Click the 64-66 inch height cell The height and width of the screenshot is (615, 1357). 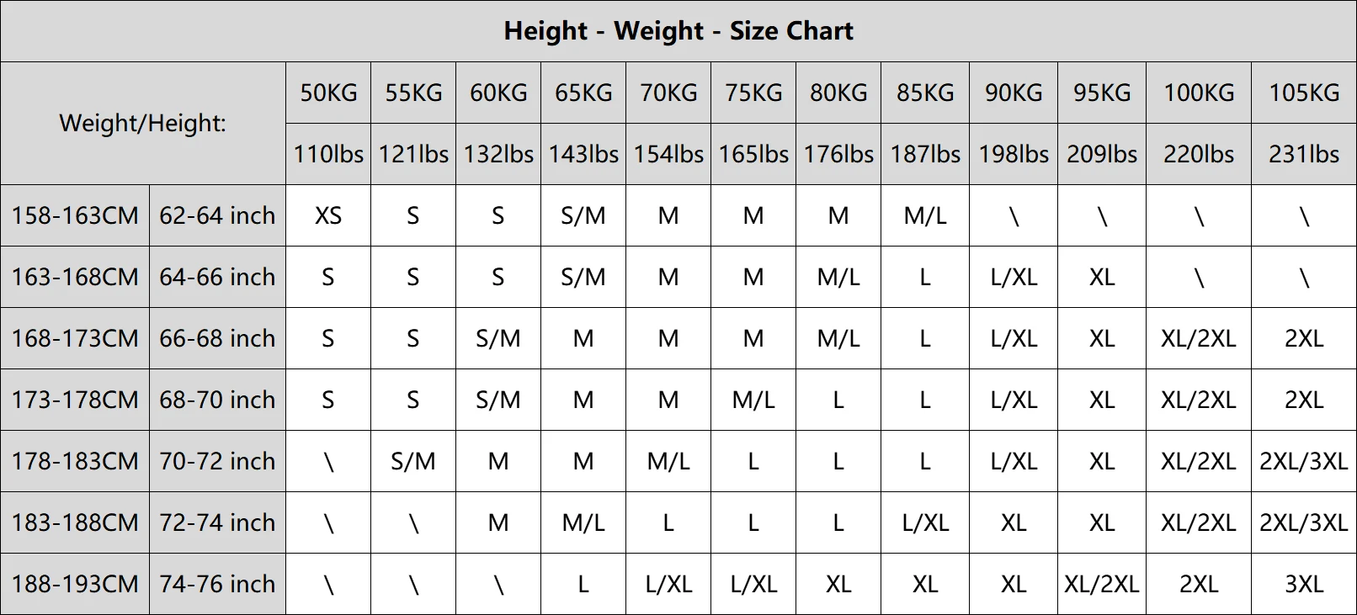click(x=217, y=277)
